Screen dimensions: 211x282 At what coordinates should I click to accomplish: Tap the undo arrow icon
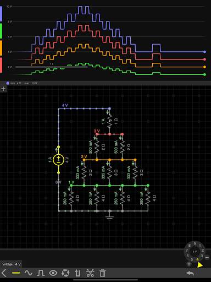pyautogui.click(x=190, y=273)
